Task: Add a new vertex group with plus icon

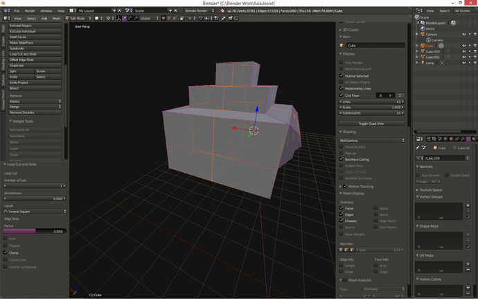Action: [468, 205]
